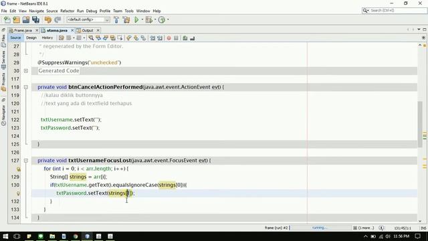Cancel the running process with the stop icon
The image size is (428, 241).
click(355, 228)
